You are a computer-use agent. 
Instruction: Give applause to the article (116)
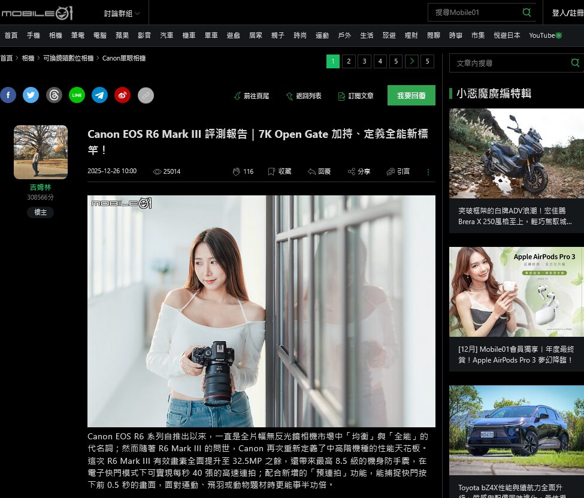point(243,171)
